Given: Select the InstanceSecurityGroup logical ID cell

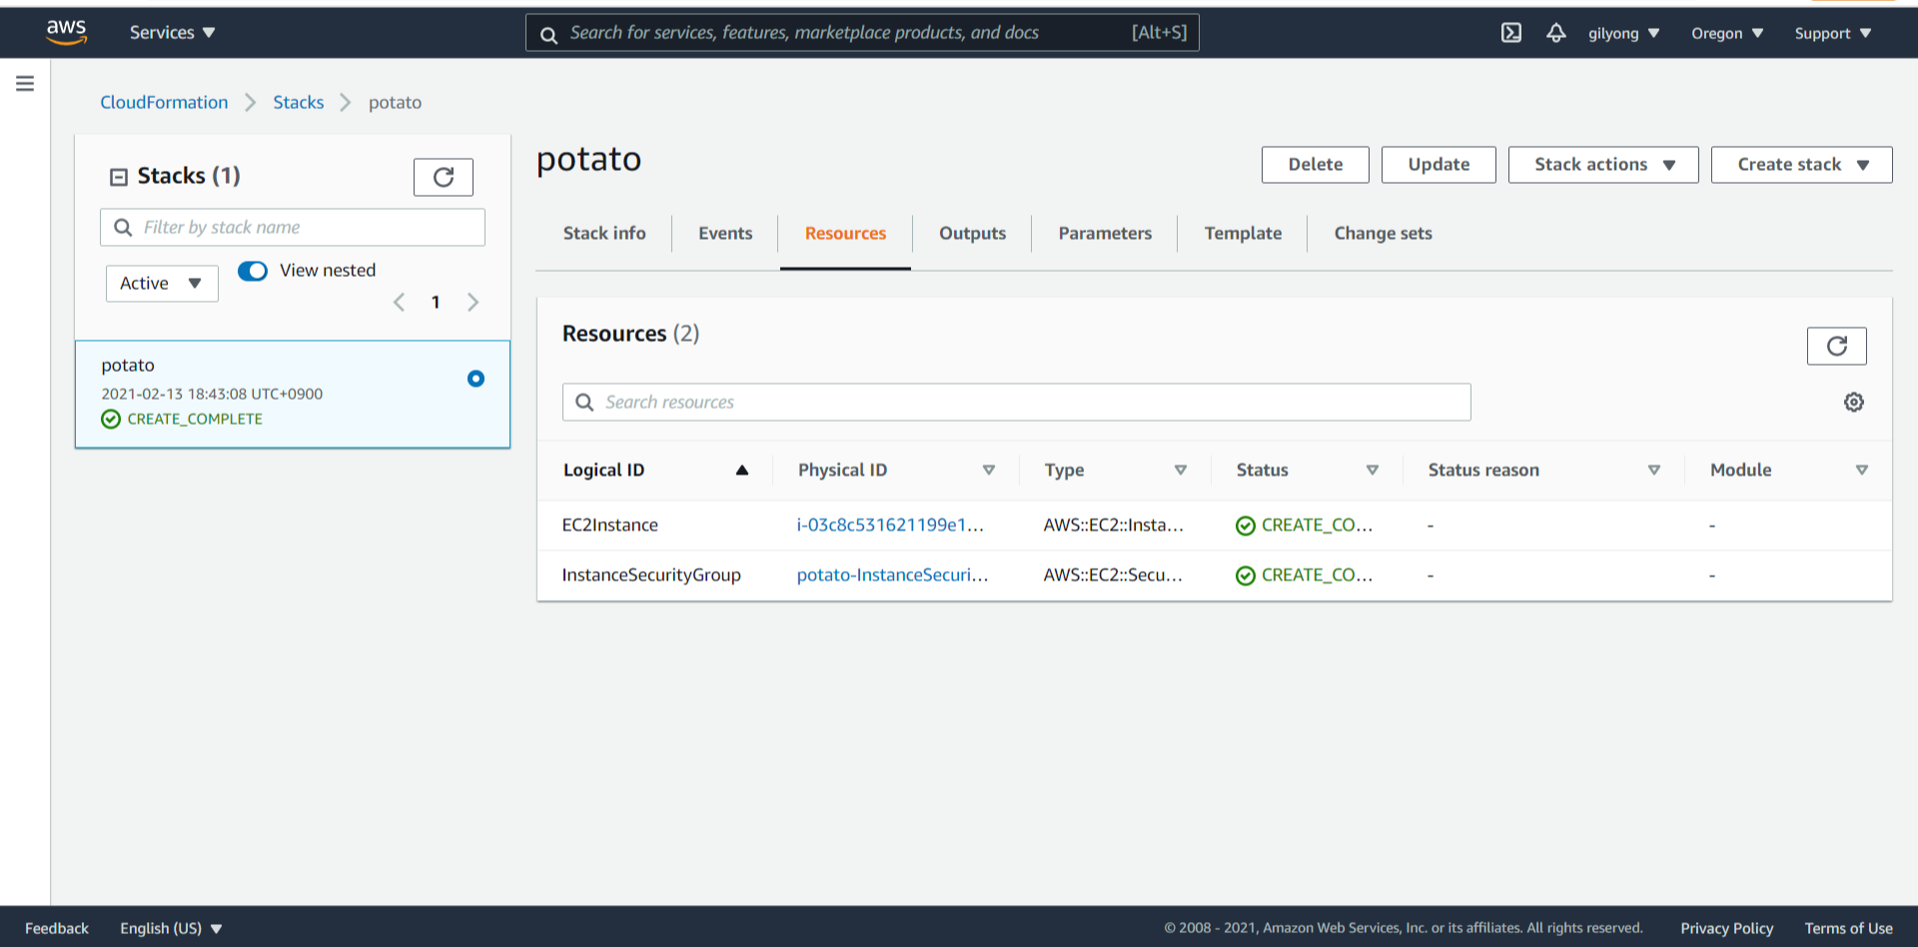Looking at the screenshot, I should click(x=651, y=574).
